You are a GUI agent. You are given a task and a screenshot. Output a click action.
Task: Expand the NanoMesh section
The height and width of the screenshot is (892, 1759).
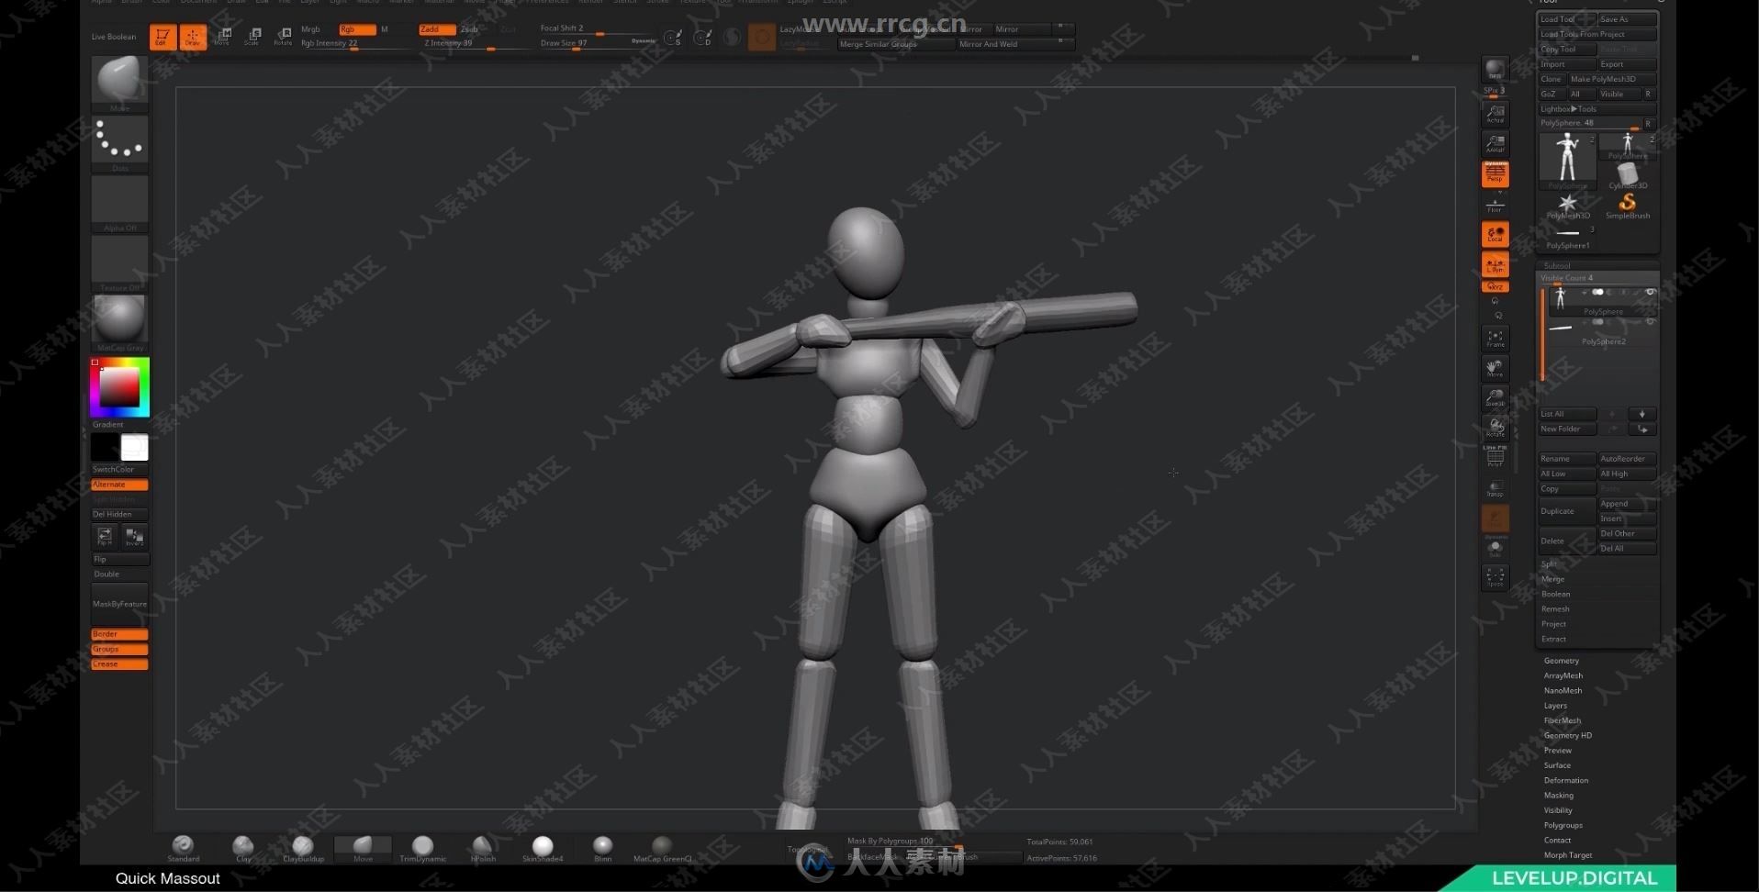pos(1563,690)
